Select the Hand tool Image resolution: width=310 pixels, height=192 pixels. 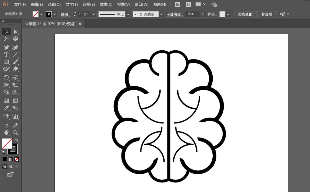[6, 132]
